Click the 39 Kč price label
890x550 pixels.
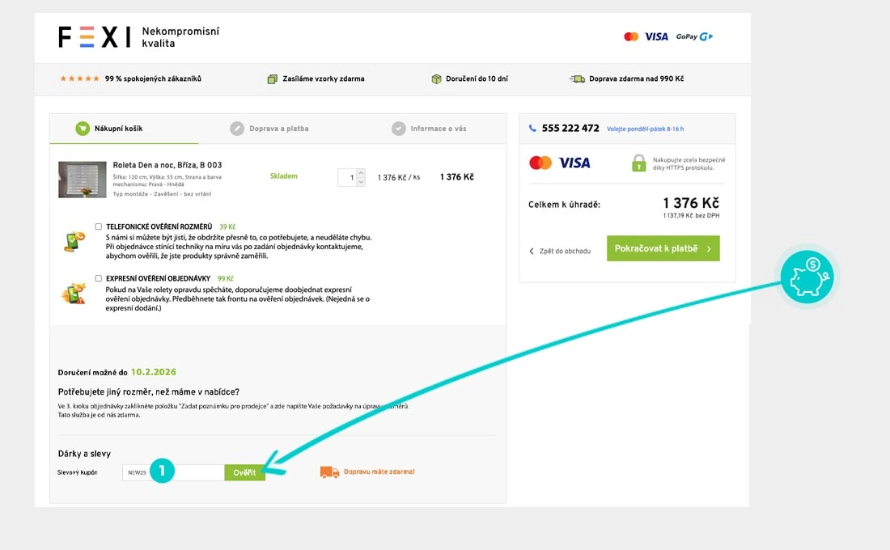pos(227,226)
